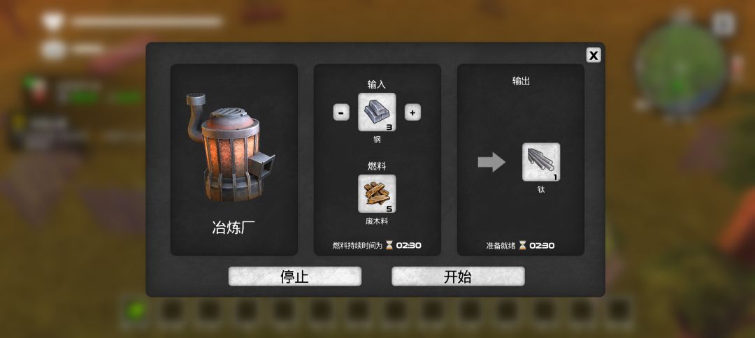Click the hourglass icon beside 燃料持续时间为
The width and height of the screenshot is (755, 338).
(x=389, y=245)
